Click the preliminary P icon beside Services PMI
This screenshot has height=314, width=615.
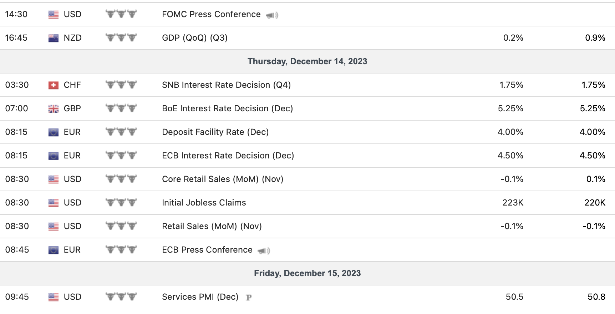coord(249,297)
